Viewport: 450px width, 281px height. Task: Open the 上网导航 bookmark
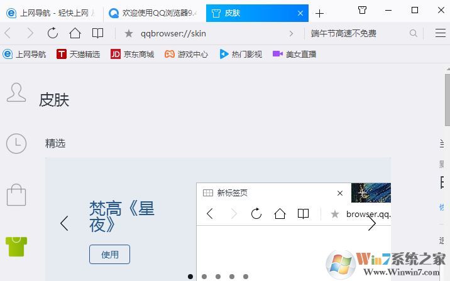[25, 54]
